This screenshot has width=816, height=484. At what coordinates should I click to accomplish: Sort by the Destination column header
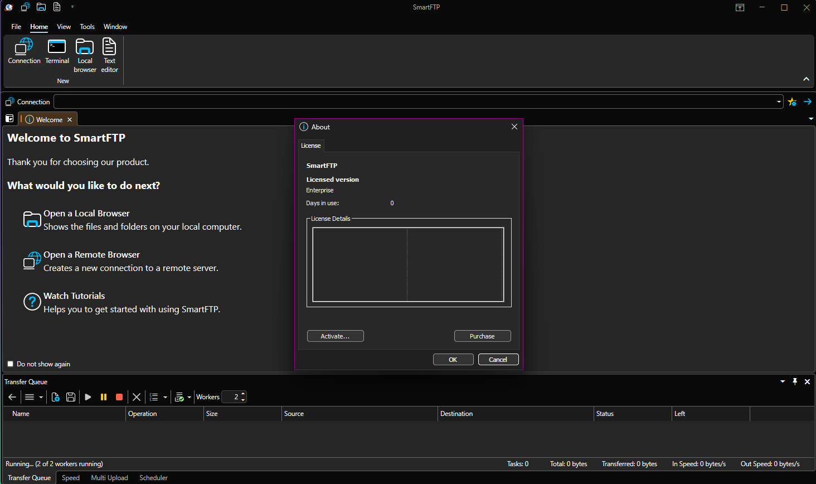(x=516, y=414)
